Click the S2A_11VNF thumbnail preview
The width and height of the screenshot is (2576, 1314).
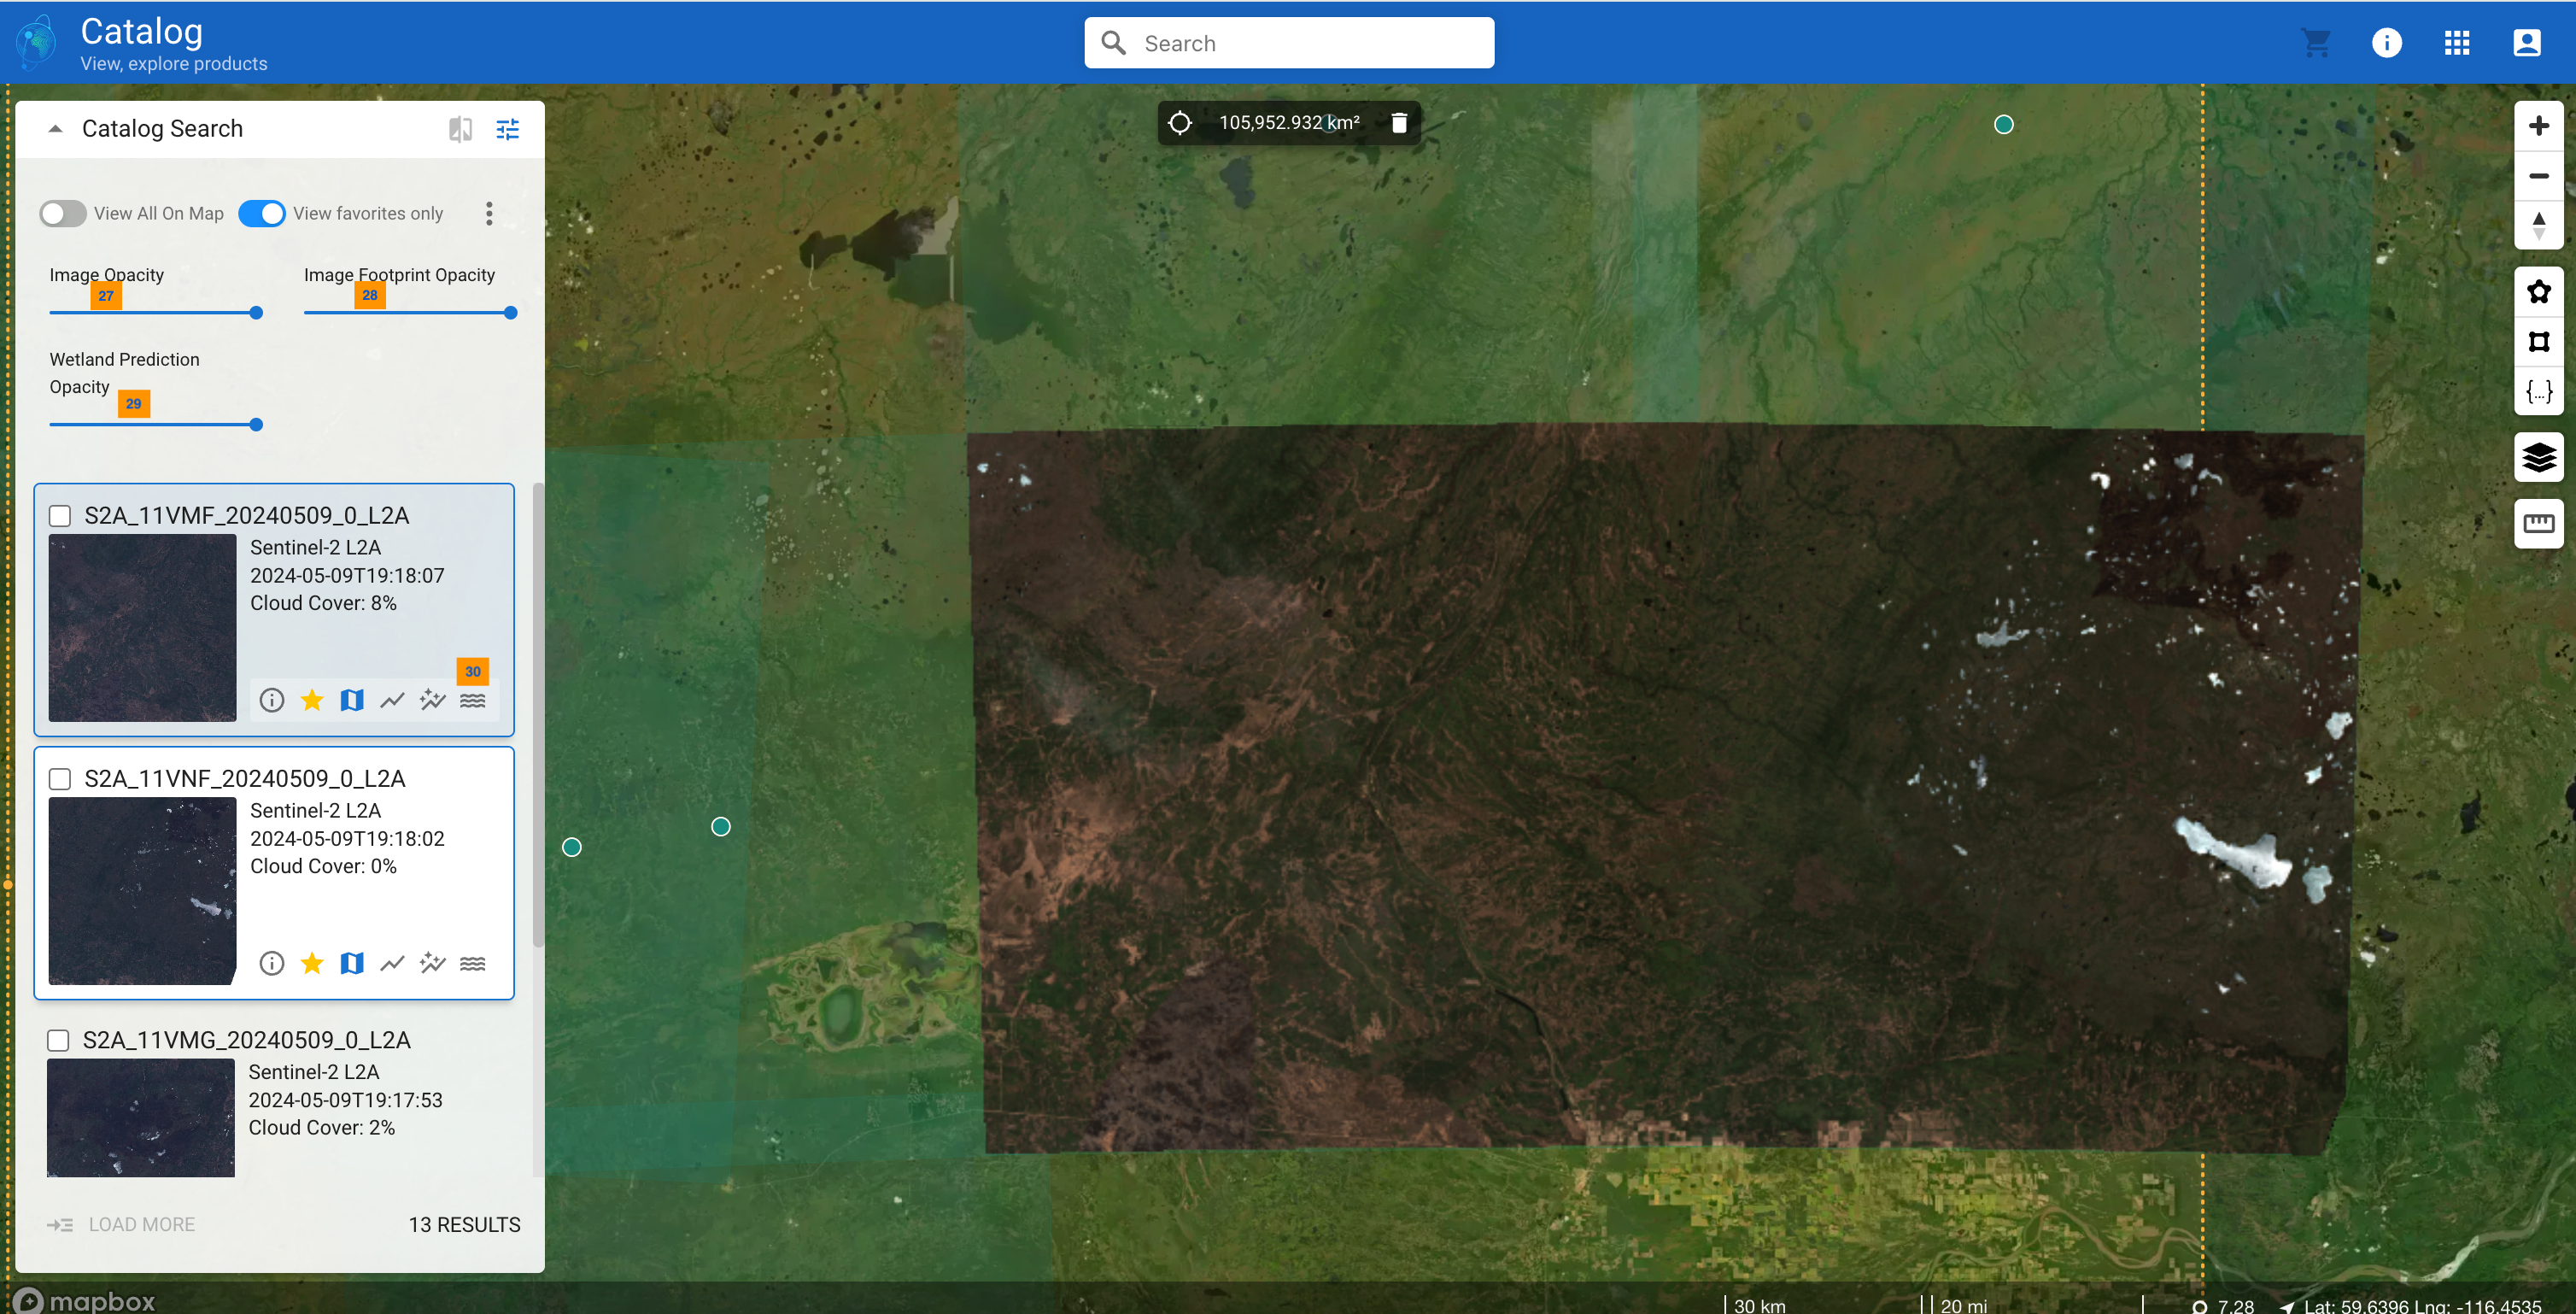point(143,890)
